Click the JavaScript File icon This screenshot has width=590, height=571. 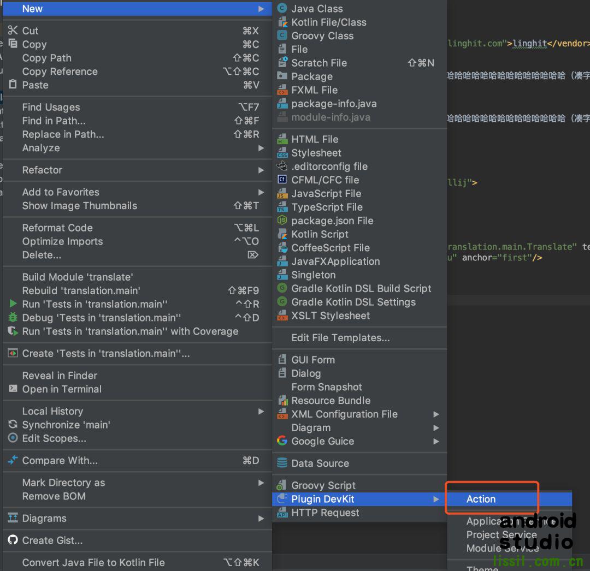(282, 193)
